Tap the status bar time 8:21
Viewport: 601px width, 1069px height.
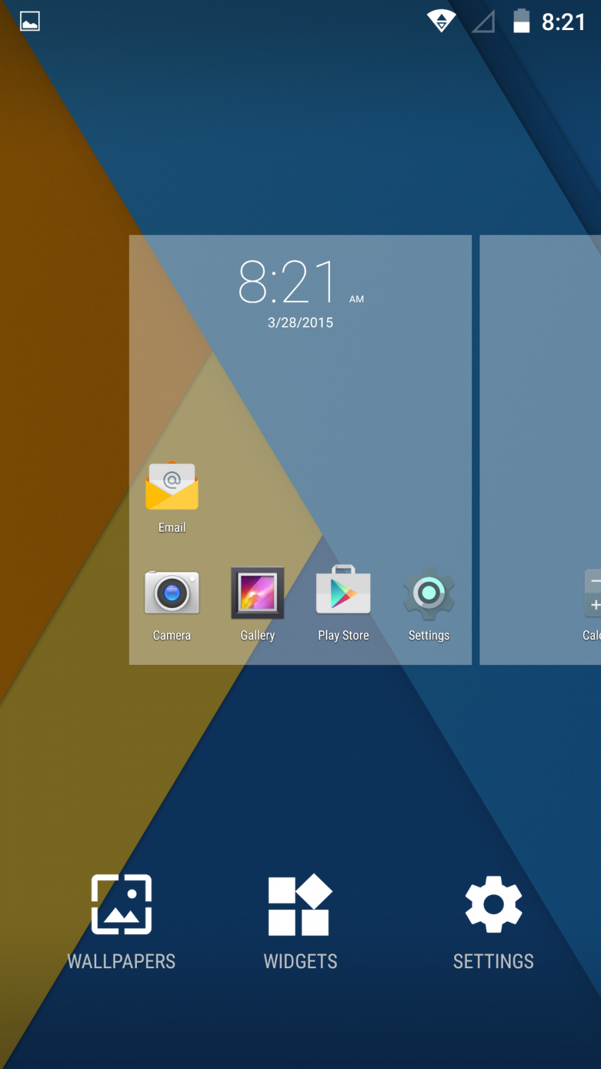pos(563,22)
